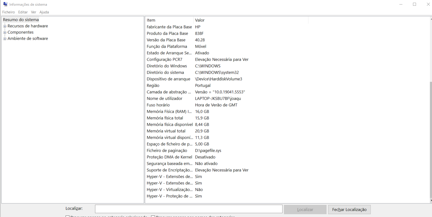Click the Fechar Localização button
Viewport: 432px width, 217px height.
(x=349, y=209)
